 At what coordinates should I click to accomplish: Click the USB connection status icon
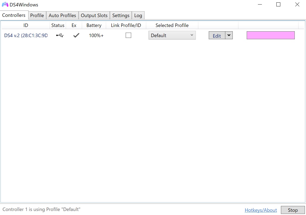pyautogui.click(x=60, y=35)
